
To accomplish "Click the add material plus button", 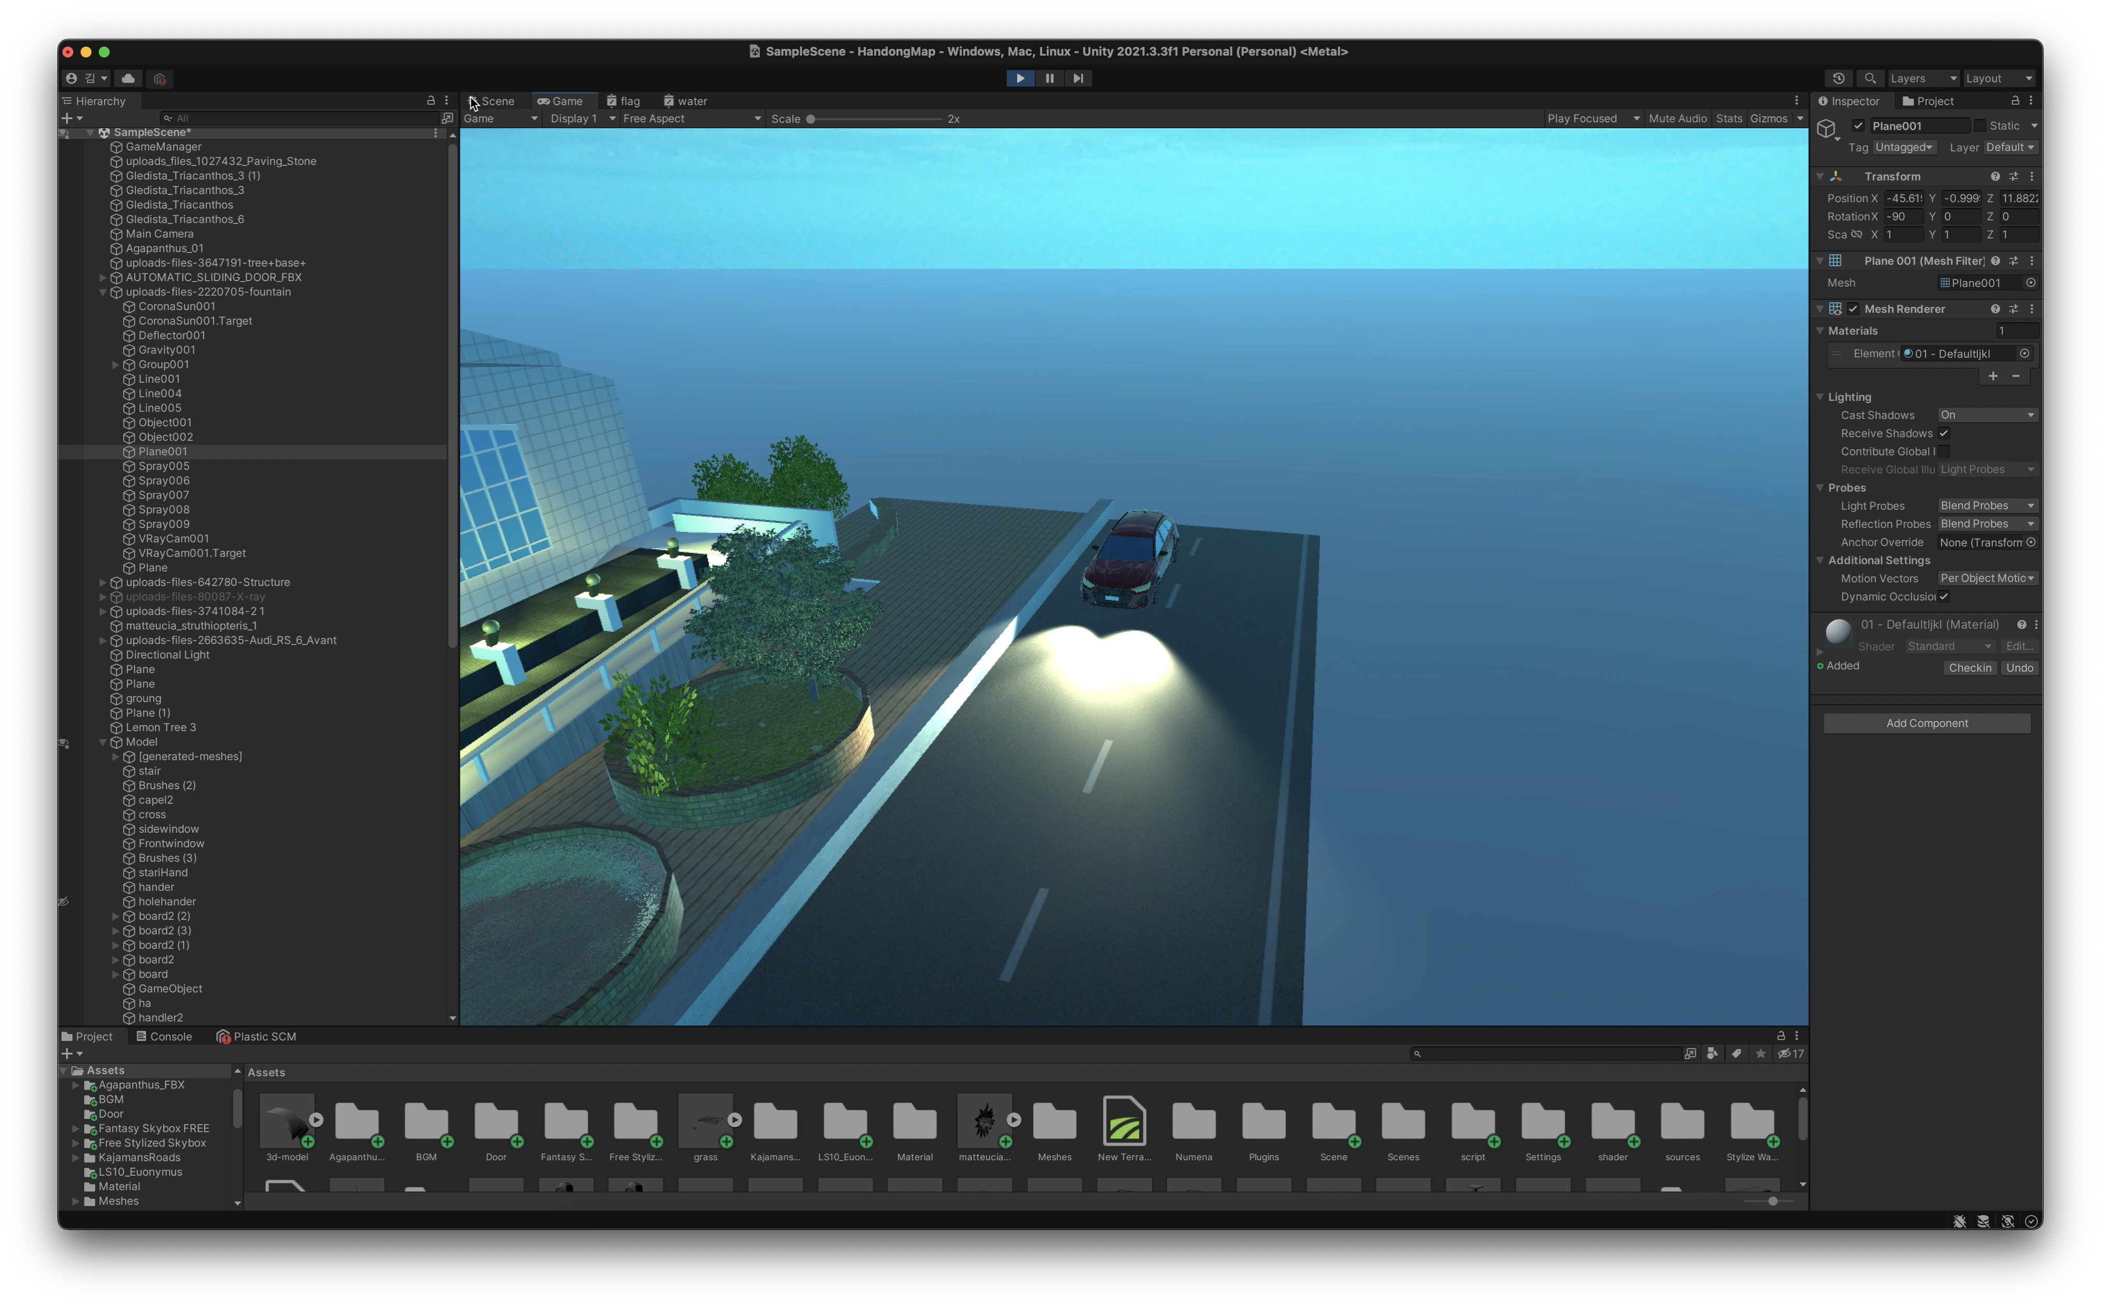I will pyautogui.click(x=1993, y=376).
